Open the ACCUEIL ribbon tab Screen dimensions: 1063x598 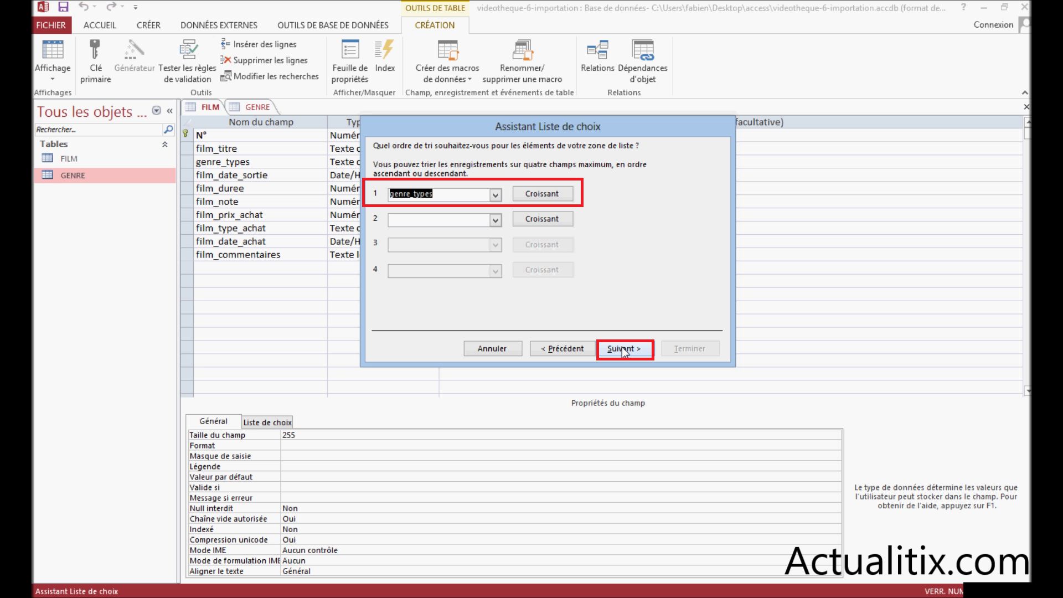[x=100, y=25]
